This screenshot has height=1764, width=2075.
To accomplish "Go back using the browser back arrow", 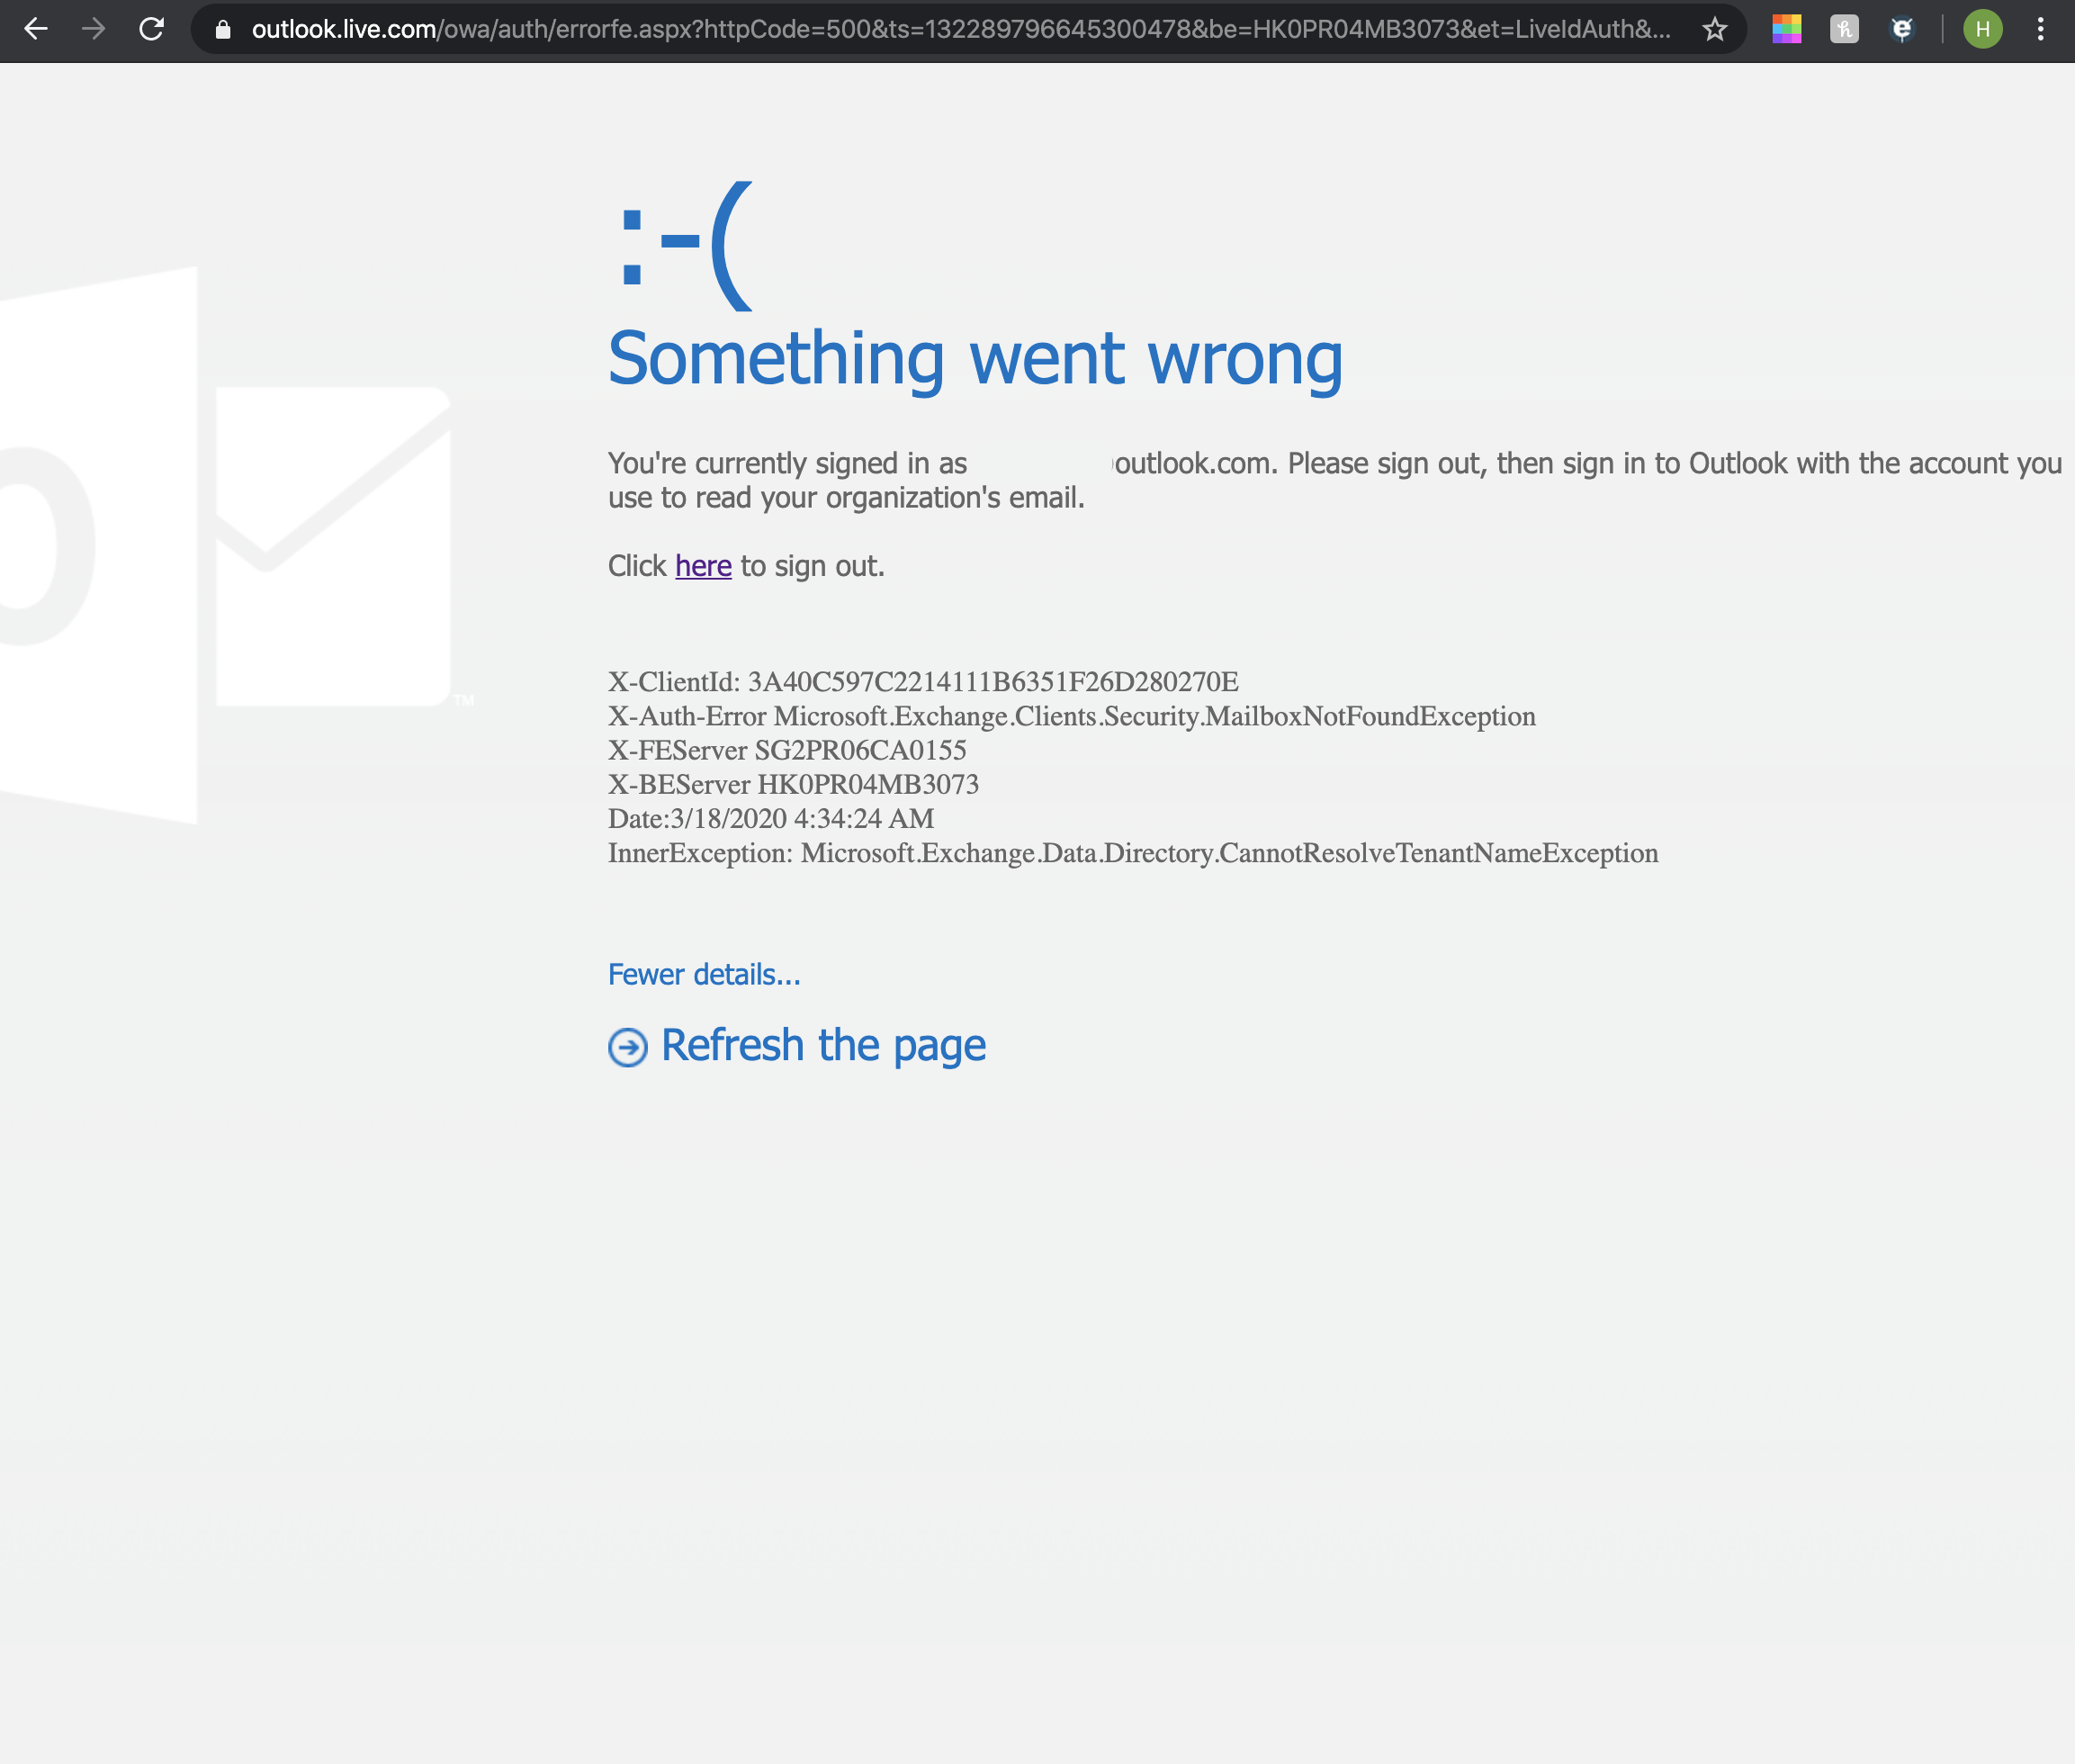I will [36, 29].
